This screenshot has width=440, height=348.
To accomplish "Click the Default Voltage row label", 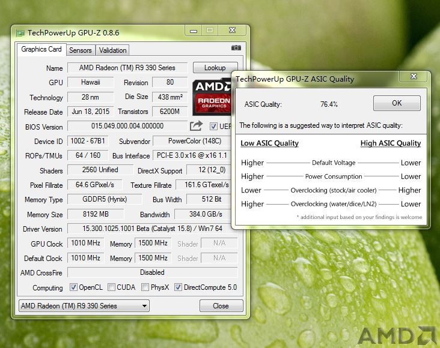I will pyautogui.click(x=334, y=163).
